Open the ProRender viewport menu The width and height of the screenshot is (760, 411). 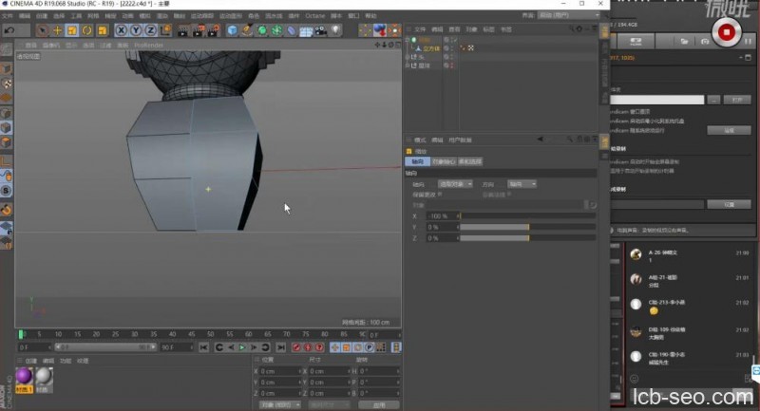(148, 45)
